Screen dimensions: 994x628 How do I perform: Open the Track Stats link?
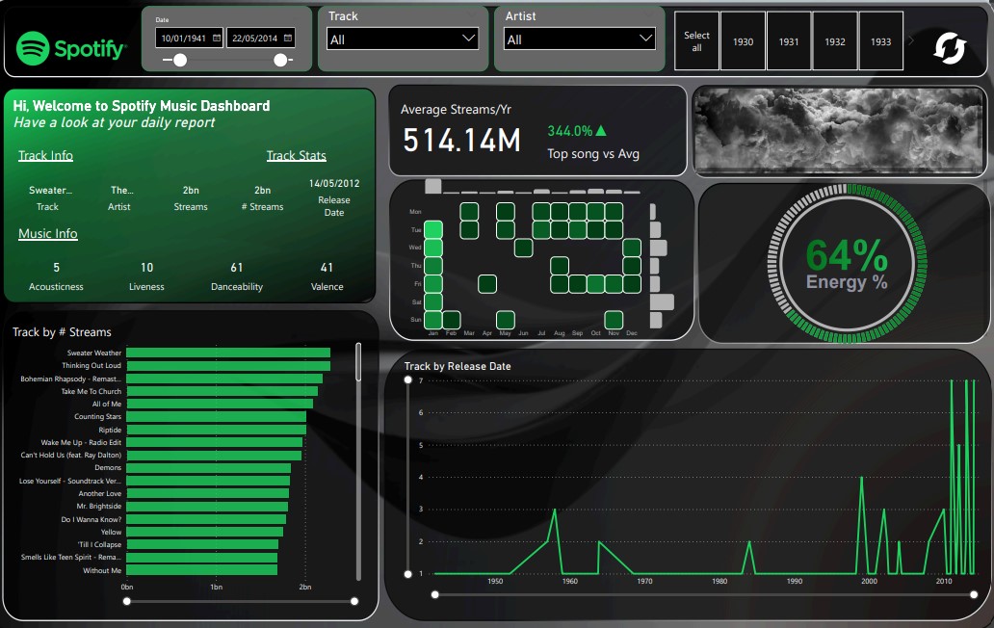(x=296, y=155)
